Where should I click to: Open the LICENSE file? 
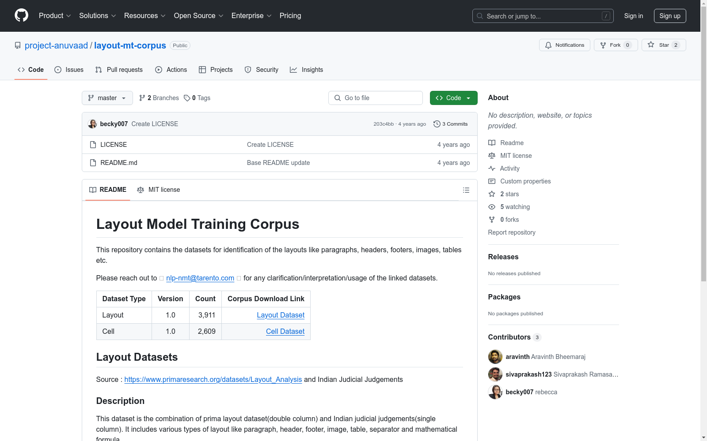[114, 145]
